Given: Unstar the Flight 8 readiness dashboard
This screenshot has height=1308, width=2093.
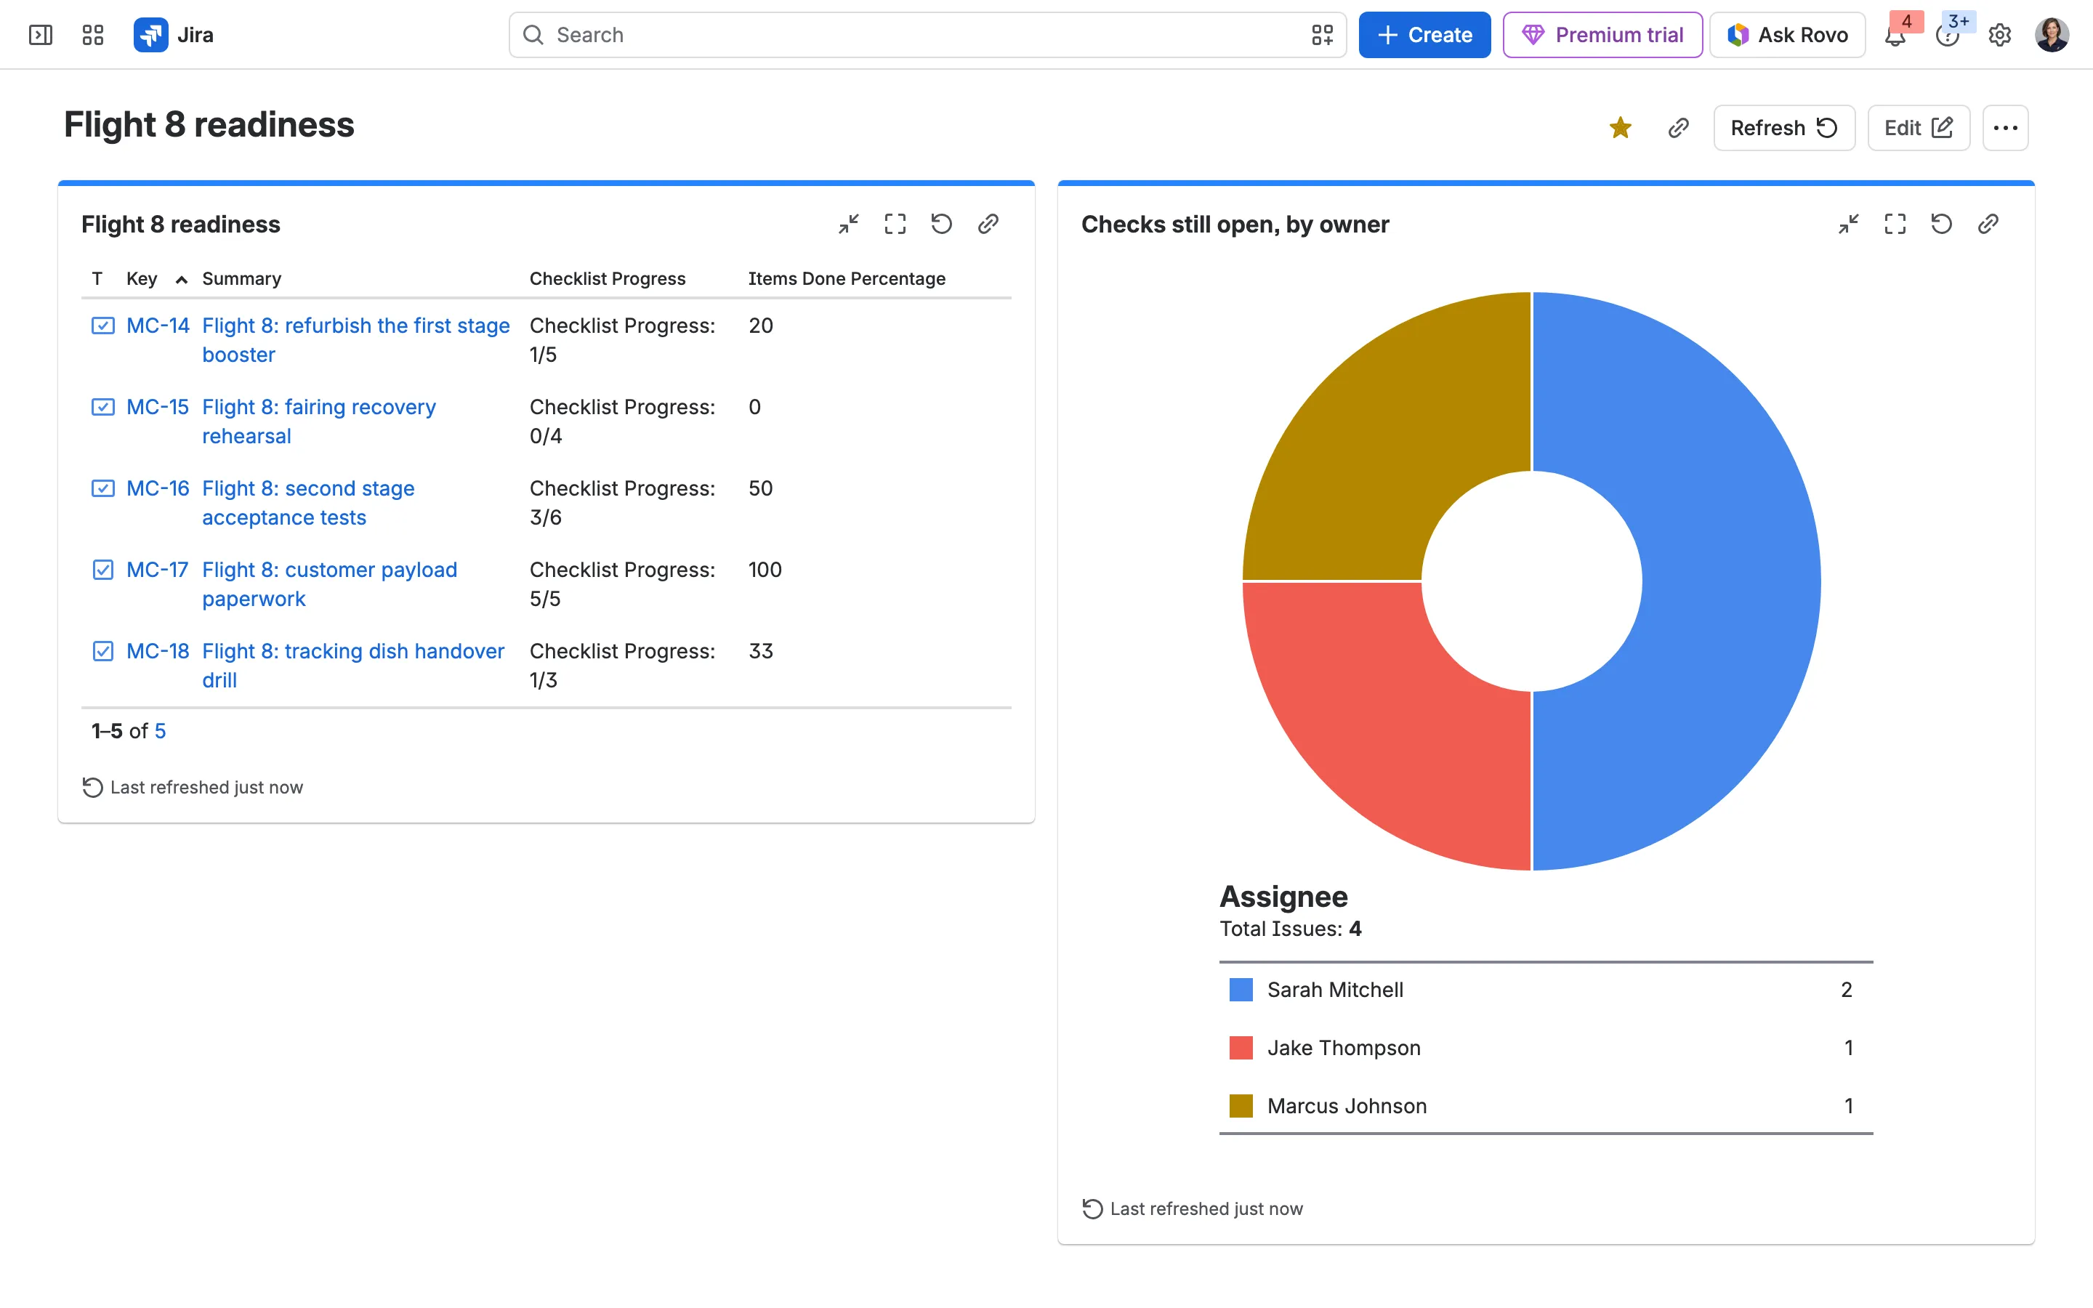Looking at the screenshot, I should click(x=1620, y=128).
